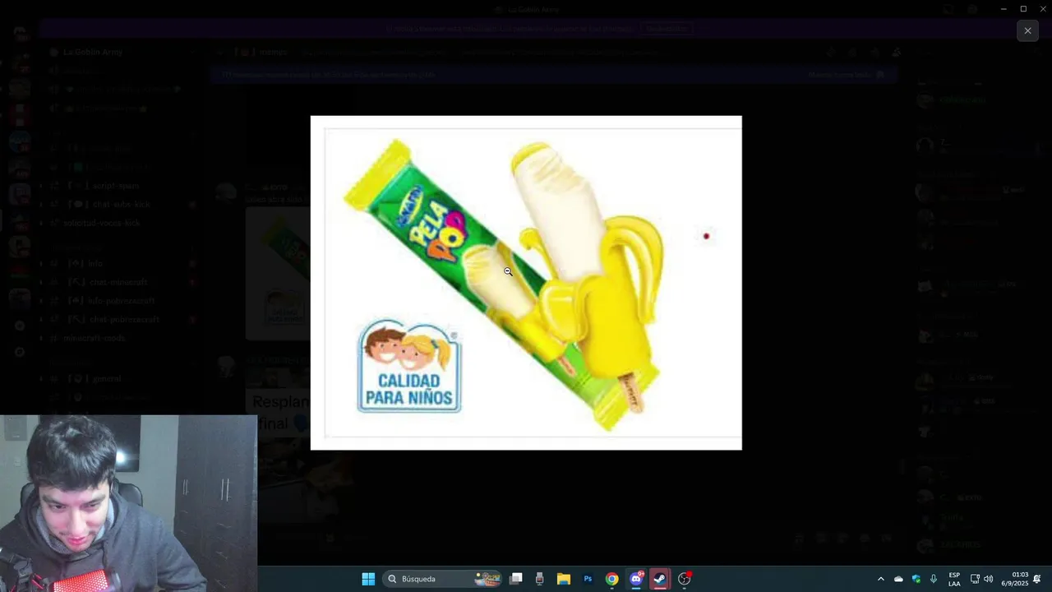Click the microphone tray icon

point(933,579)
